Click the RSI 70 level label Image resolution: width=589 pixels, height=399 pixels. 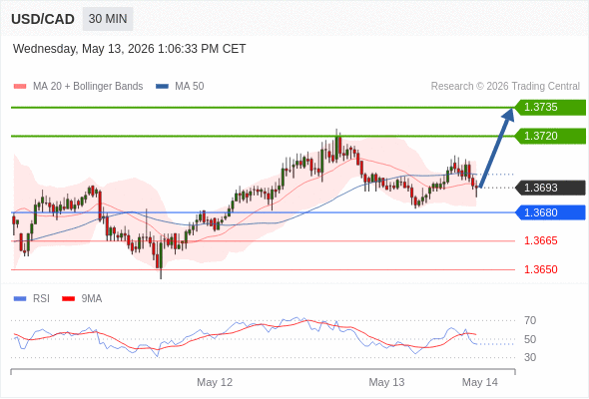pos(530,320)
